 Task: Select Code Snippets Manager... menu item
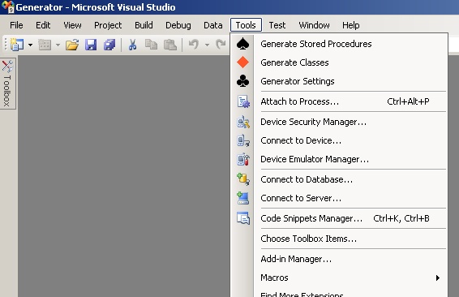339,218
